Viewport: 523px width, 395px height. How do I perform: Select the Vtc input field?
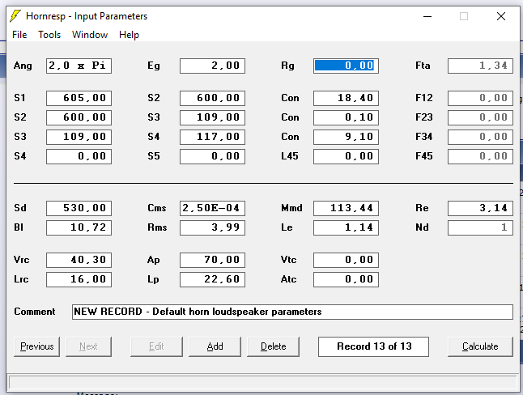point(347,260)
